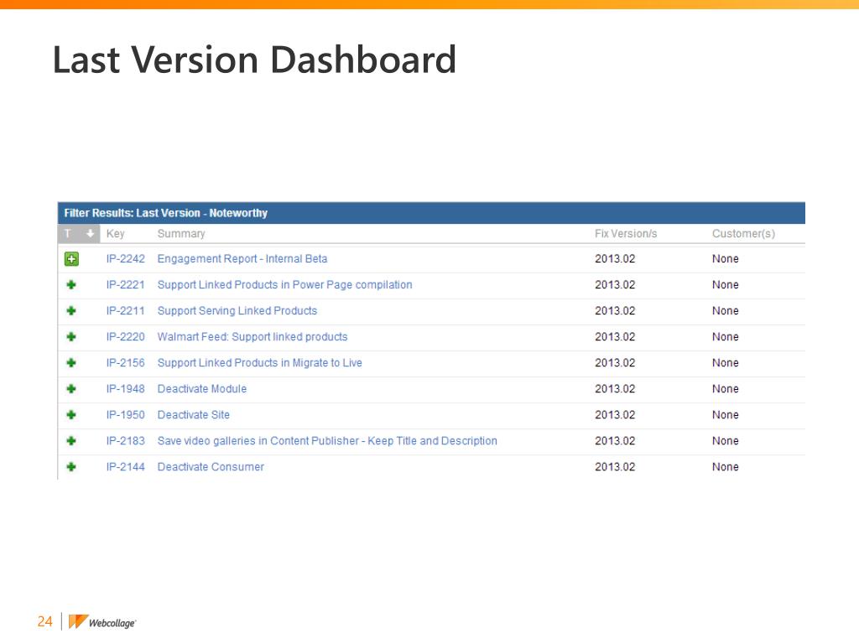Image resolution: width=859 pixels, height=644 pixels.
Task: Click the green plus icon for IP-2144
Action: point(71,466)
